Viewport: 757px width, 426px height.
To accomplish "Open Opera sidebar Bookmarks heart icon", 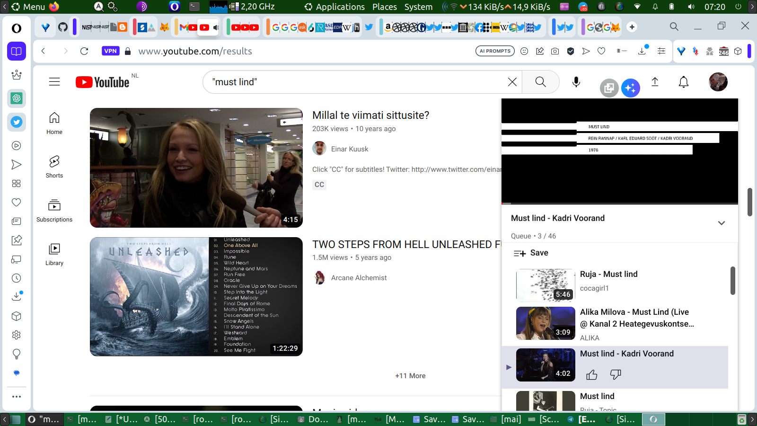I will (x=17, y=203).
